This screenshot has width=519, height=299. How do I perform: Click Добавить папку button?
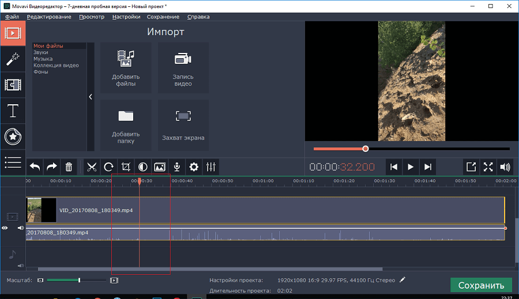(x=126, y=126)
